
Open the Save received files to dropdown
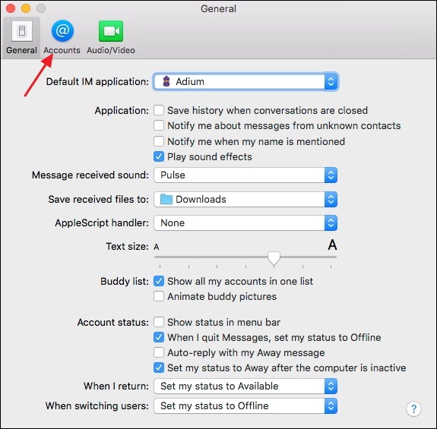point(245,200)
